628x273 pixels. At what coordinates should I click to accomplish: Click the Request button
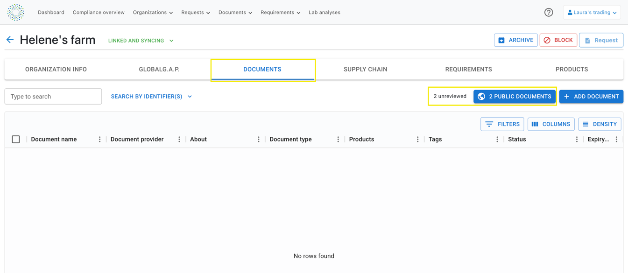[x=601, y=40]
